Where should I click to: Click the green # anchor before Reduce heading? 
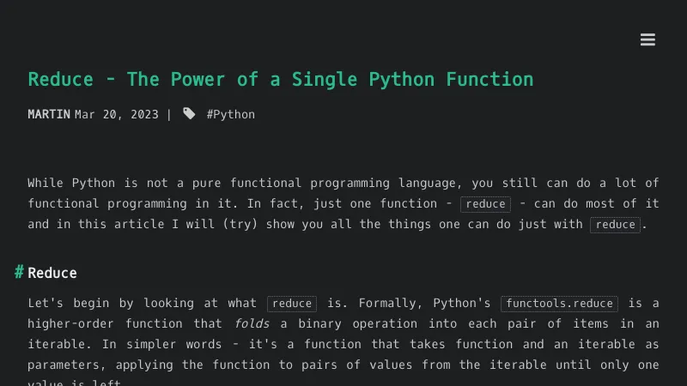click(x=19, y=272)
